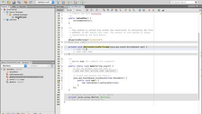This screenshot has height=114, width=202.
Task: Expand the Libraries node
Action: (4, 20)
